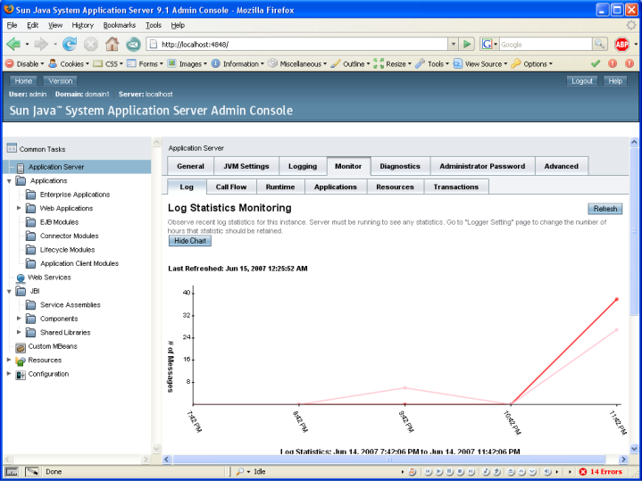
Task: Switch to the Logging tab
Action: coord(303,166)
